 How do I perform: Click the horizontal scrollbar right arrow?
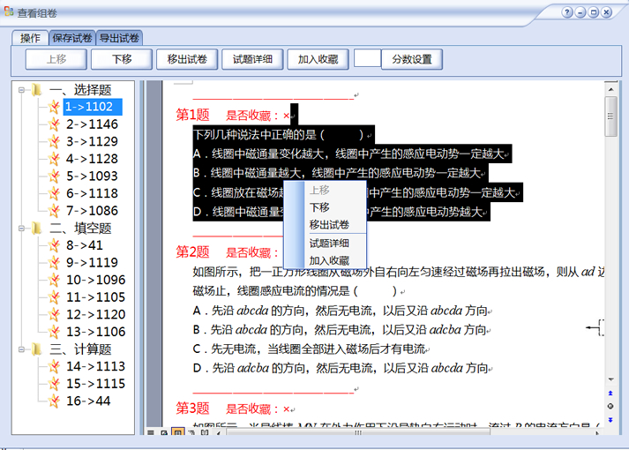click(x=597, y=433)
